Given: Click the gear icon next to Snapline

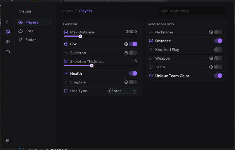Looking at the screenshot, I should pyautogui.click(x=126, y=82).
